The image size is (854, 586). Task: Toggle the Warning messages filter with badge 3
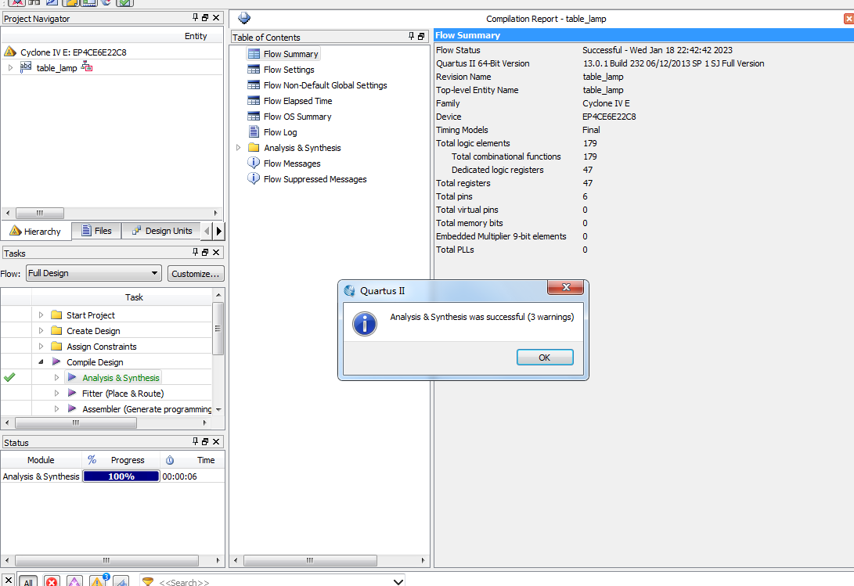point(99,581)
